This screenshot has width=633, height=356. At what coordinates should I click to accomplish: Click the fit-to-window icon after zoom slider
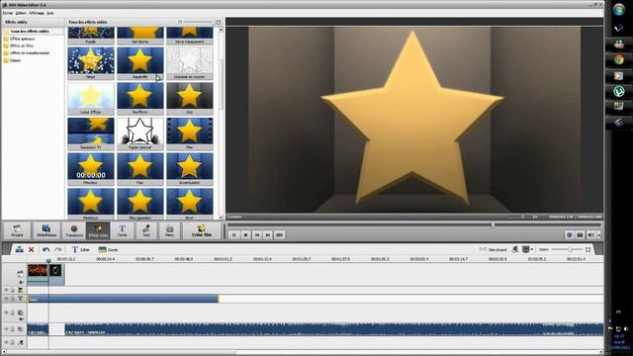[x=588, y=250]
